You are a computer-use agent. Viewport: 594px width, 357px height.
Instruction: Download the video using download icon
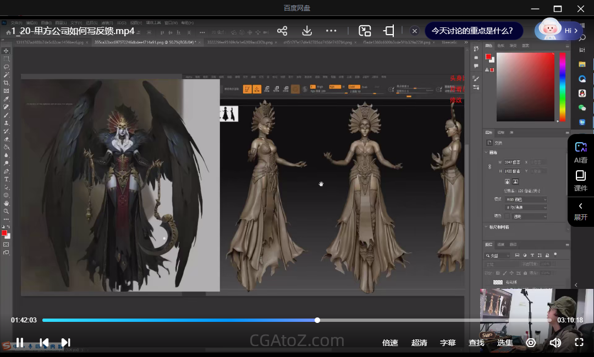[x=307, y=31]
